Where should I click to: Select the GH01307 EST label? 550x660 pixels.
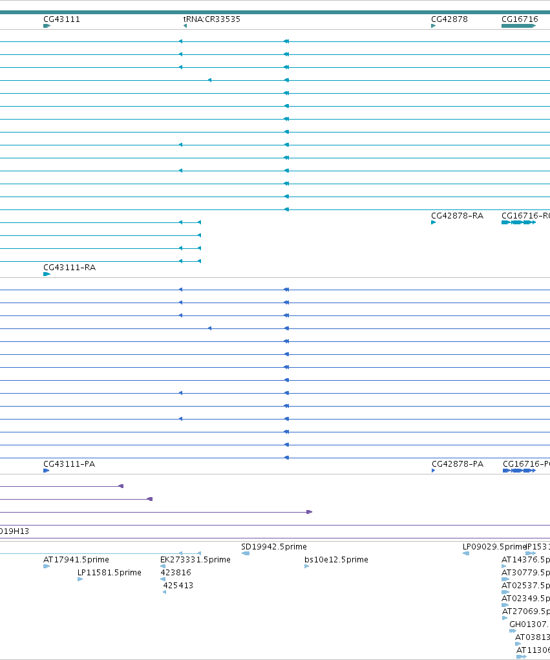click(x=529, y=624)
